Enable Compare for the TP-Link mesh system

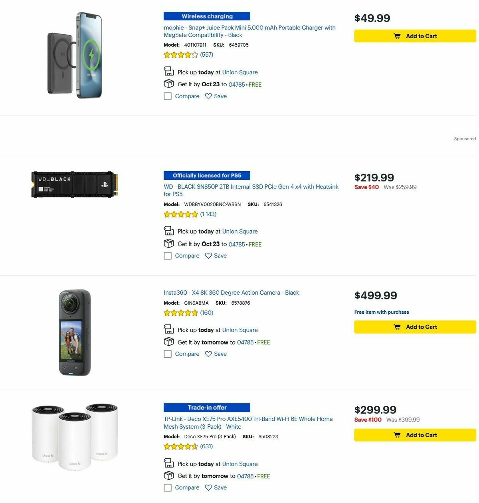(x=168, y=487)
